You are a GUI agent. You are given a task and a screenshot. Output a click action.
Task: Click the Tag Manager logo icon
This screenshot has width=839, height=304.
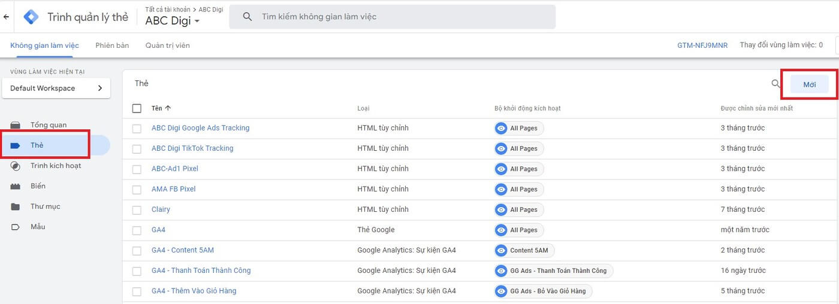(31, 17)
